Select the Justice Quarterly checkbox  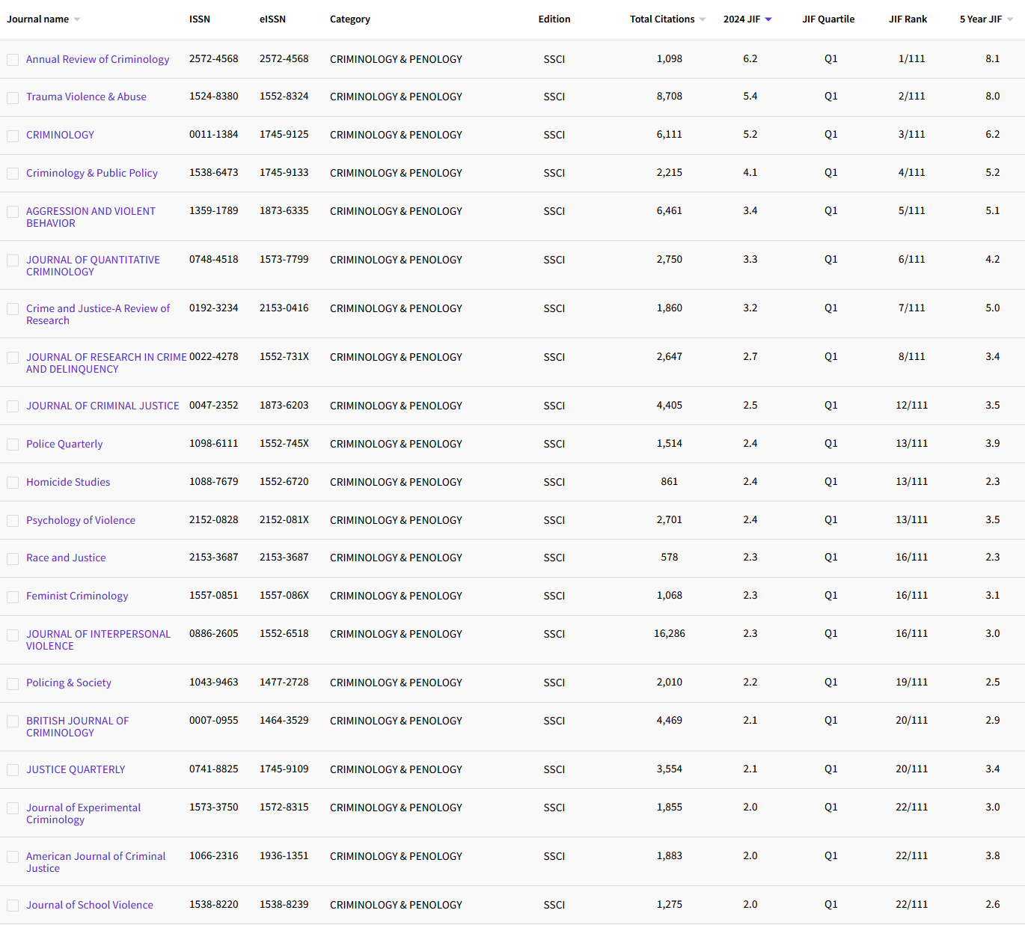pyautogui.click(x=13, y=770)
